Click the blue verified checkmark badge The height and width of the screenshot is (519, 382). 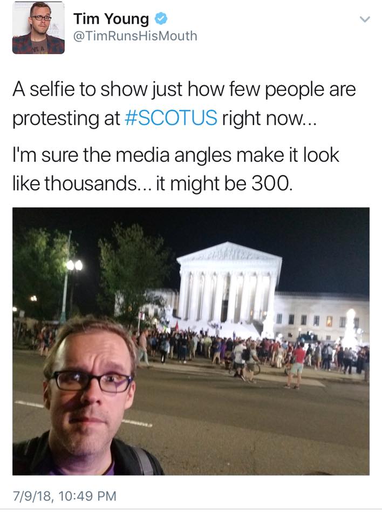[161, 18]
